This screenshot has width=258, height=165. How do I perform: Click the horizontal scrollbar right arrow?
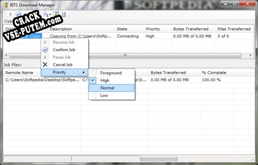click(250, 55)
